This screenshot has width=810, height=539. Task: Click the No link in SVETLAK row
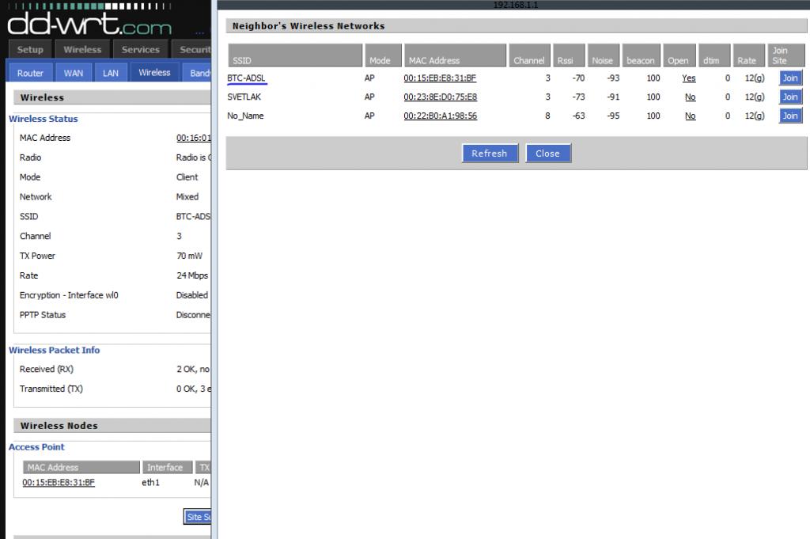click(x=690, y=97)
